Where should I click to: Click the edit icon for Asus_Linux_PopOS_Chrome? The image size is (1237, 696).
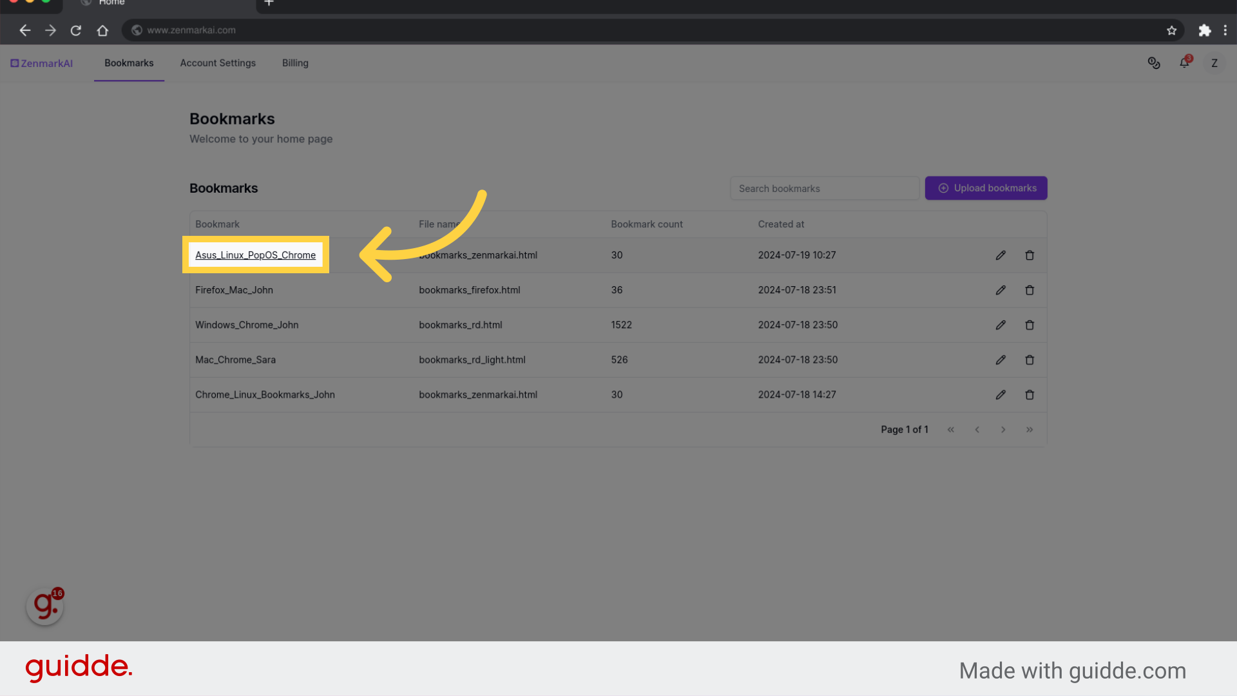pyautogui.click(x=1001, y=255)
